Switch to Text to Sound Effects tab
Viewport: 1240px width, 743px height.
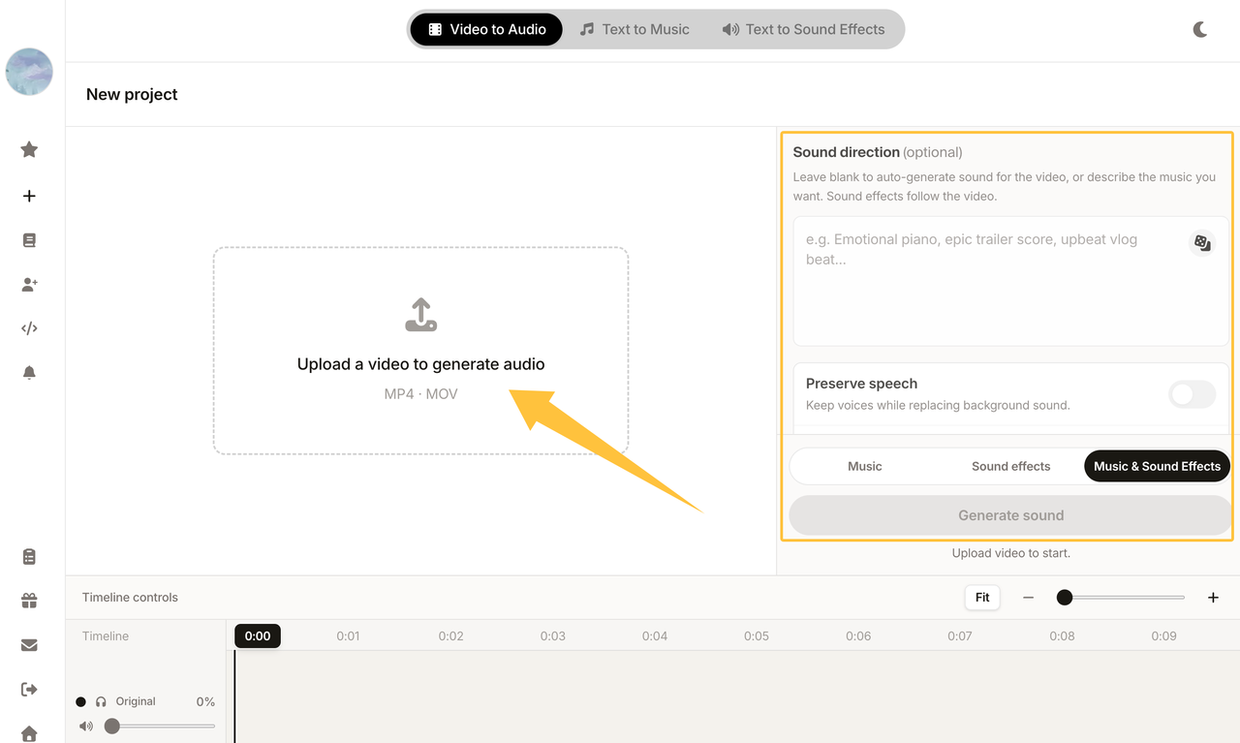[x=804, y=29]
